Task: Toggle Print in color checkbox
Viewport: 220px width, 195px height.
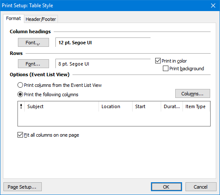Action: pyautogui.click(x=158, y=61)
